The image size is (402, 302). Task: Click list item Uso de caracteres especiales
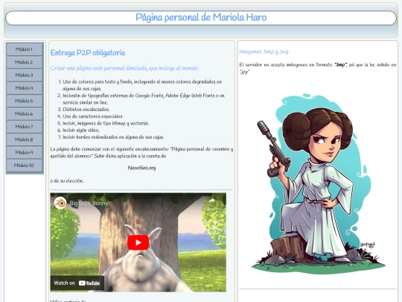[x=92, y=116]
